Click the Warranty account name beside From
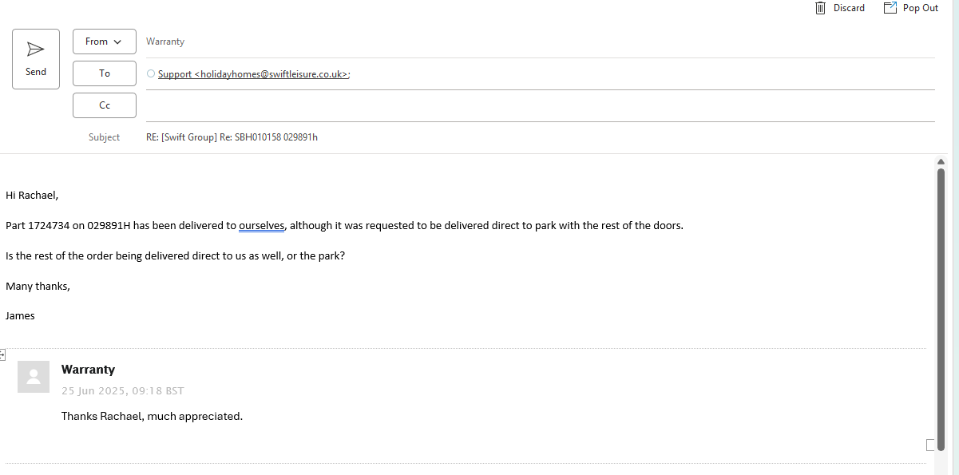959x475 pixels. tap(165, 42)
